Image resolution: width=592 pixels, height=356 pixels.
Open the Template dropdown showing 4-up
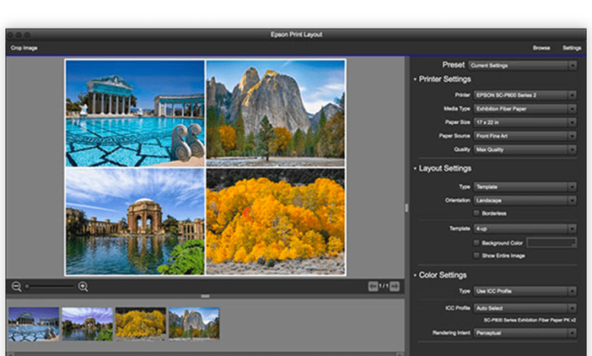pyautogui.click(x=525, y=229)
